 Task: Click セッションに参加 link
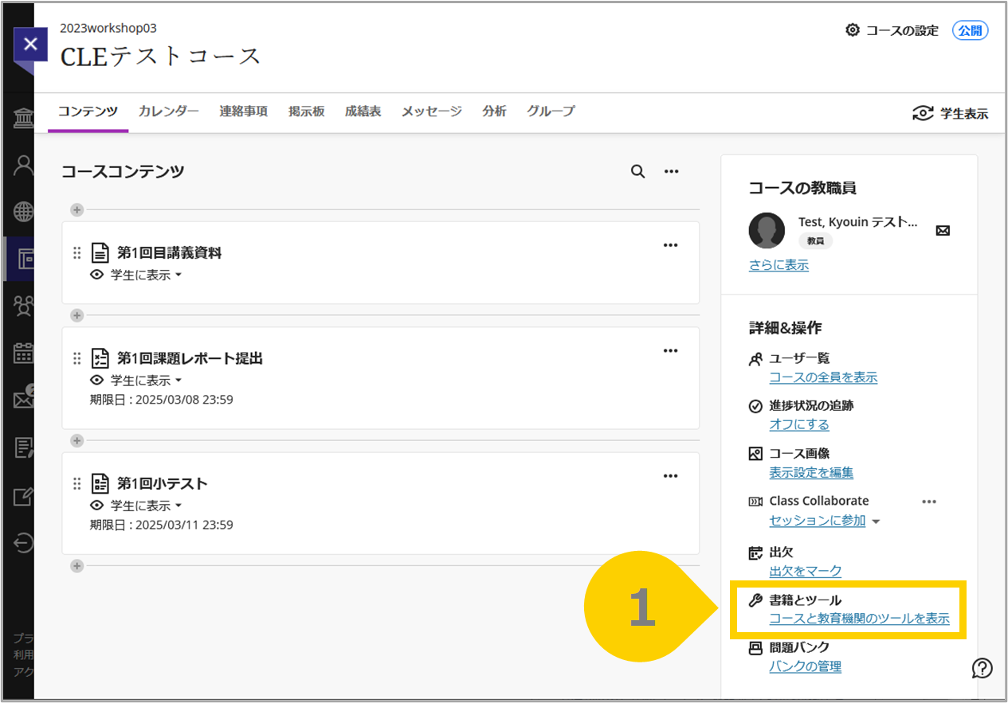[x=817, y=521]
